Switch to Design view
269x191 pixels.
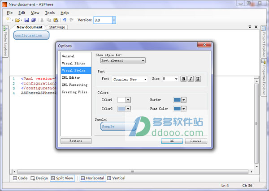(39, 178)
